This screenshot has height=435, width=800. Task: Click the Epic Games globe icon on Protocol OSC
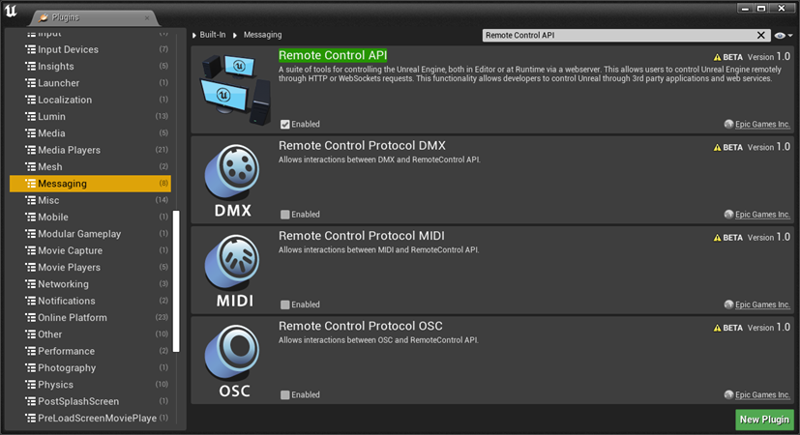point(728,394)
